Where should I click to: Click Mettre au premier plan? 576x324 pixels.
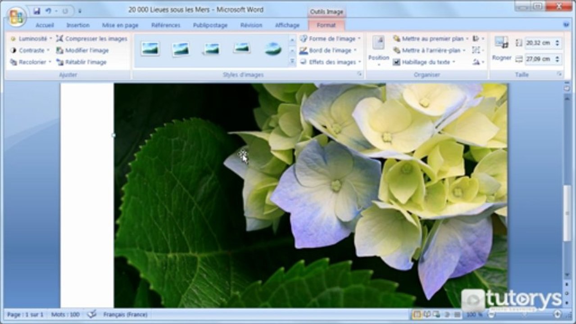(x=431, y=39)
